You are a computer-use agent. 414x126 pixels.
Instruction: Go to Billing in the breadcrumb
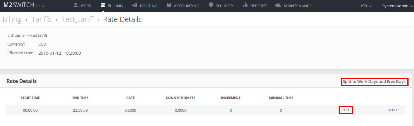[12, 19]
